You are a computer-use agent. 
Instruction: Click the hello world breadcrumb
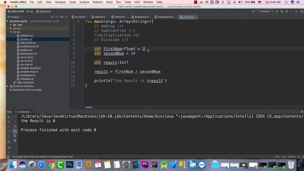(x=16, y=11)
